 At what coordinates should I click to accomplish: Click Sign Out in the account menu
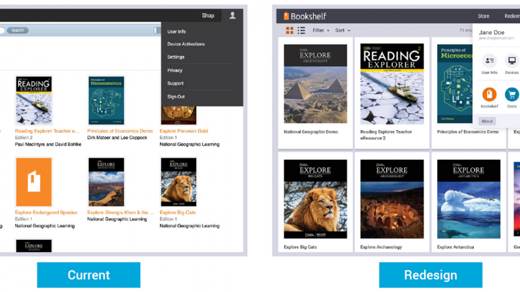coord(176,97)
